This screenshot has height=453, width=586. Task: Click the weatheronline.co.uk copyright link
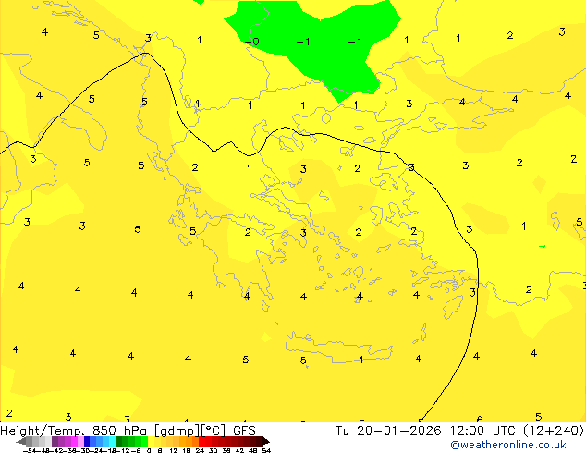click(508, 446)
